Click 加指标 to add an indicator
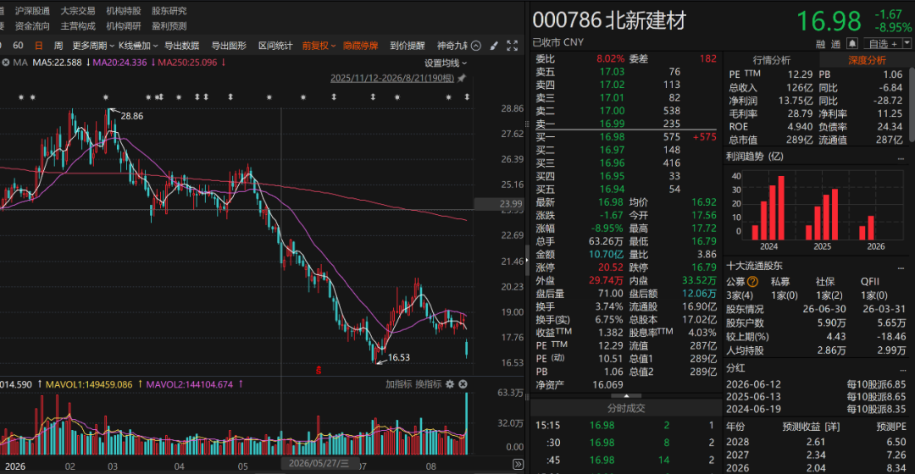Image resolution: width=915 pixels, height=474 pixels. click(x=398, y=384)
